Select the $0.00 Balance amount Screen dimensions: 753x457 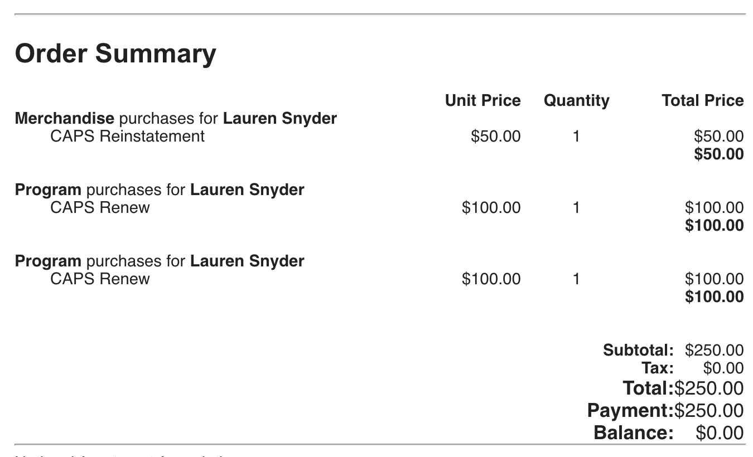pyautogui.click(x=720, y=432)
